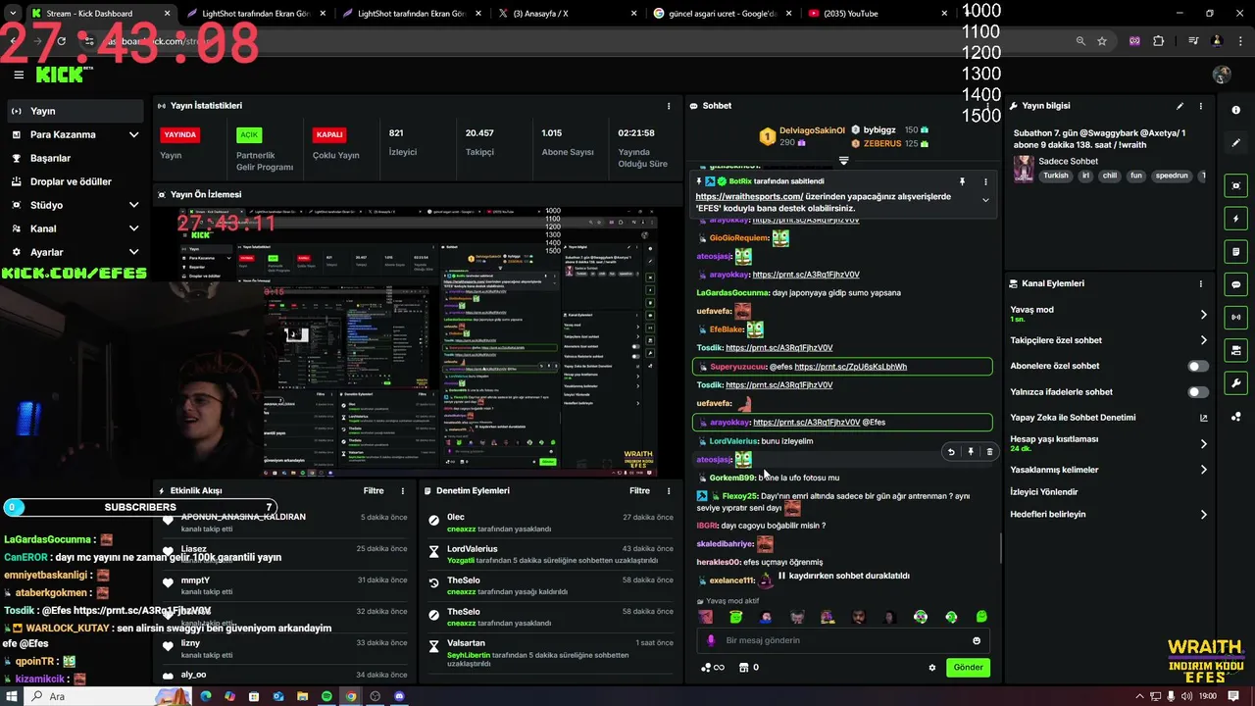Click the Turkish stream tag
The width and height of the screenshot is (1255, 706).
coord(1055,176)
